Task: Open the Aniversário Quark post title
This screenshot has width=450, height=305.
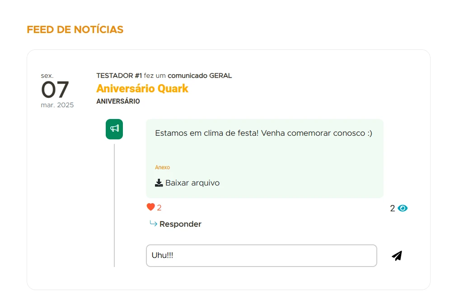Action: tap(142, 88)
